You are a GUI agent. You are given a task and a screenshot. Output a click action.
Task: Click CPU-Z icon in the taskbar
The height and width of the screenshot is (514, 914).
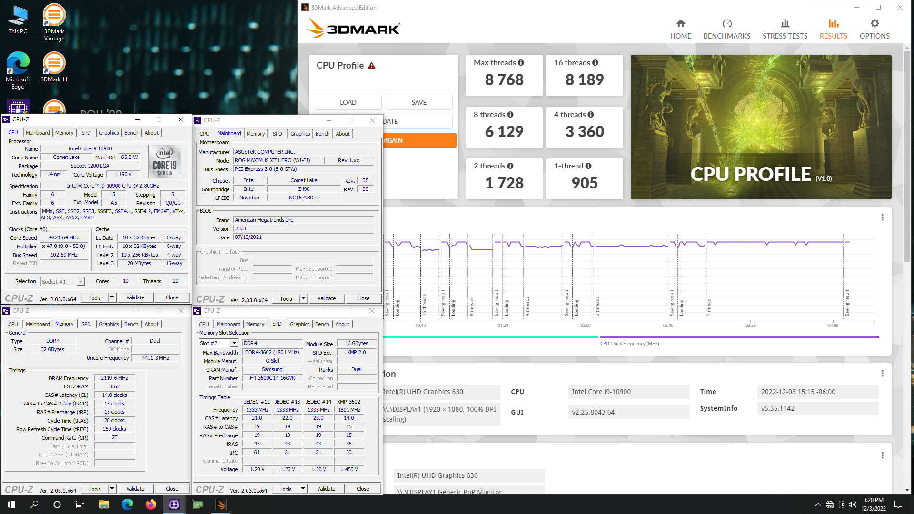(x=174, y=504)
